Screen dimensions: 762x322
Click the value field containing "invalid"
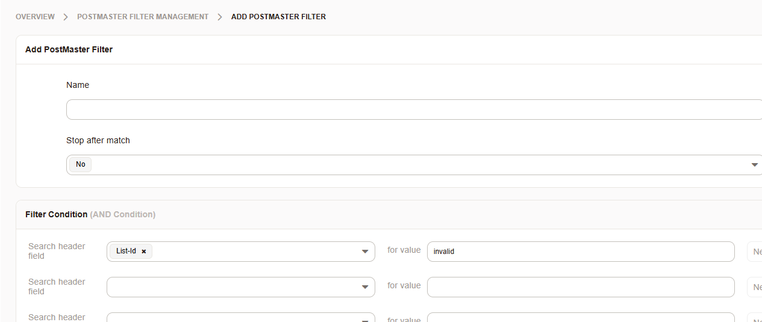[580, 252]
